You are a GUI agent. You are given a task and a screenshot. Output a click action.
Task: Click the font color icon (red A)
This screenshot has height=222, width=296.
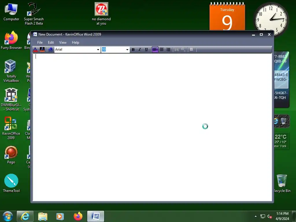tap(35, 49)
